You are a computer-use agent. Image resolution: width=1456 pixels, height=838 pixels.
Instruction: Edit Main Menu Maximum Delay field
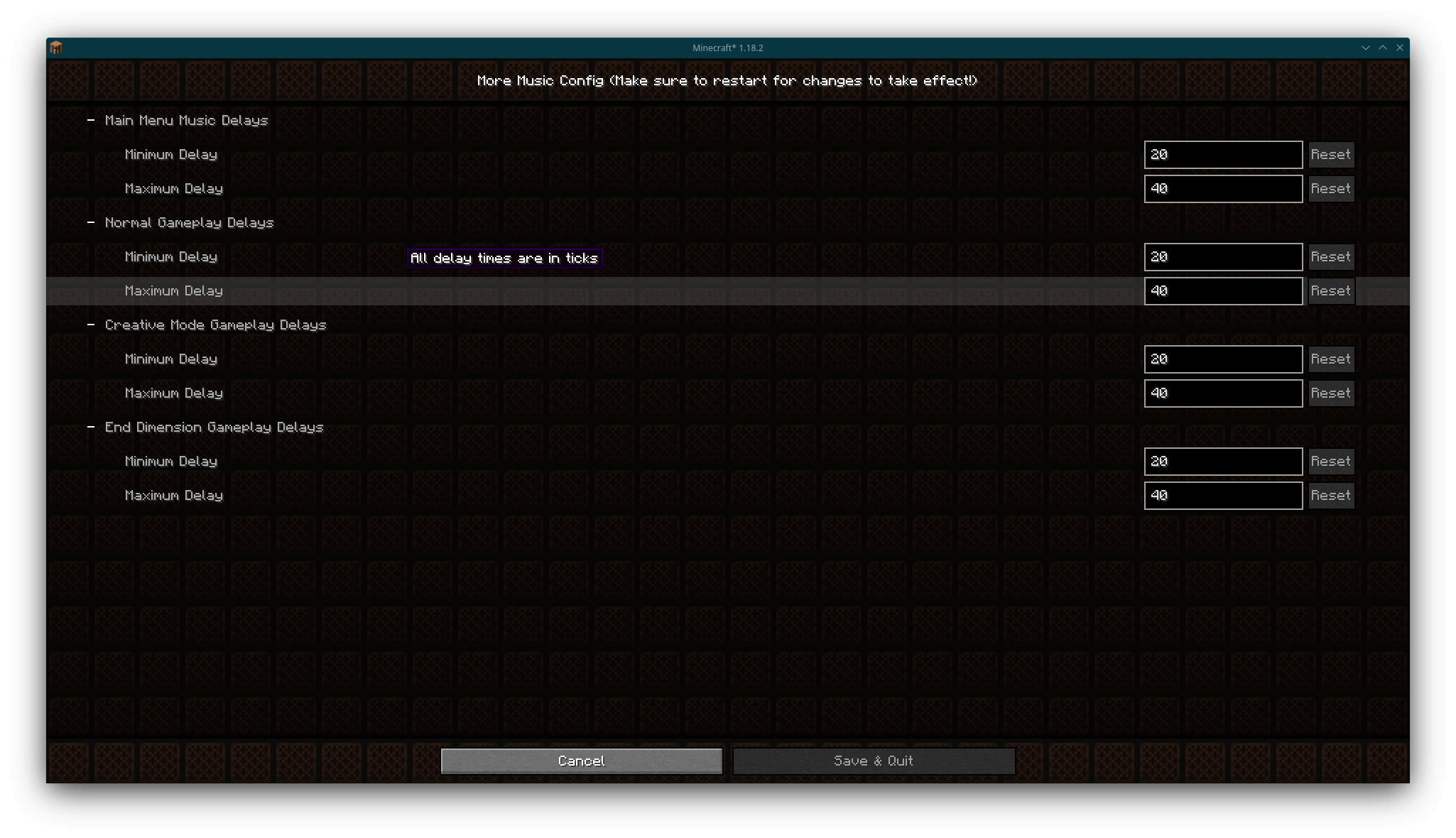coord(1223,189)
